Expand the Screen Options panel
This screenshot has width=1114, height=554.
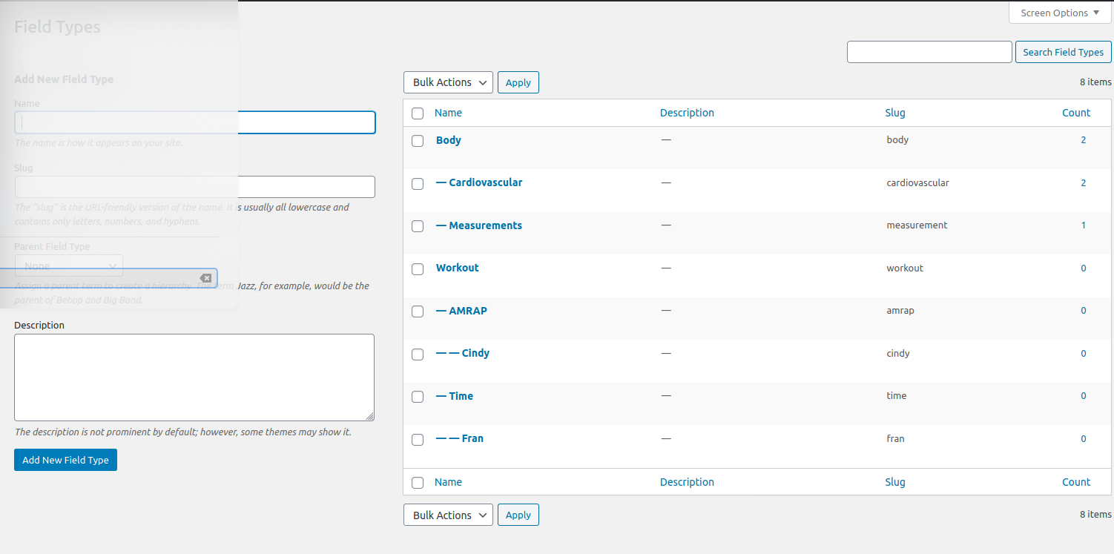click(1060, 13)
